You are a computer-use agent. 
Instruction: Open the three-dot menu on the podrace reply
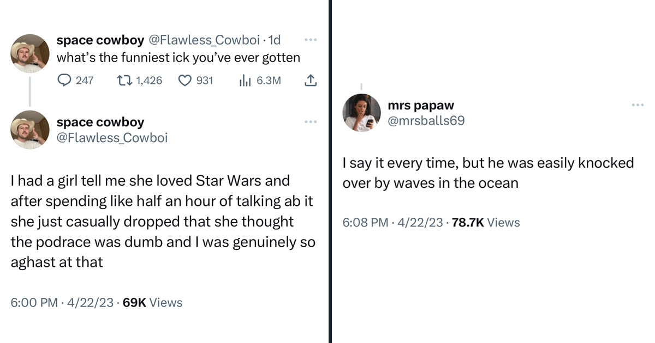[311, 121]
